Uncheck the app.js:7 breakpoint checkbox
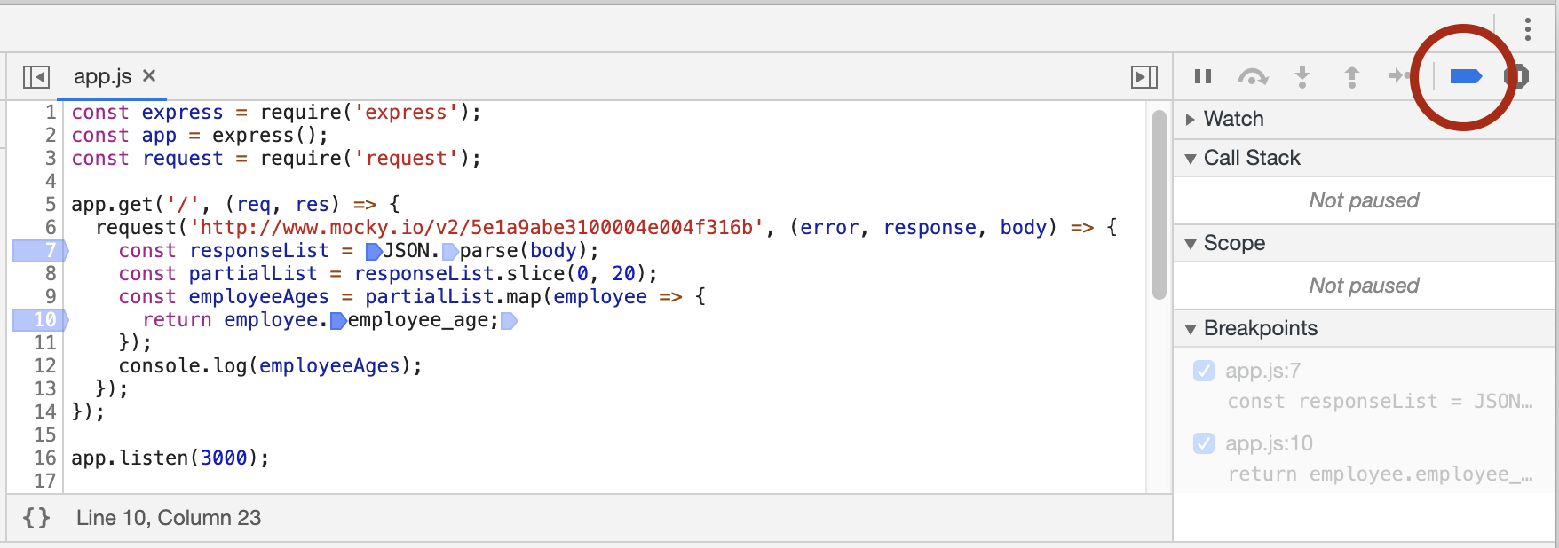1559x548 pixels. [1204, 371]
